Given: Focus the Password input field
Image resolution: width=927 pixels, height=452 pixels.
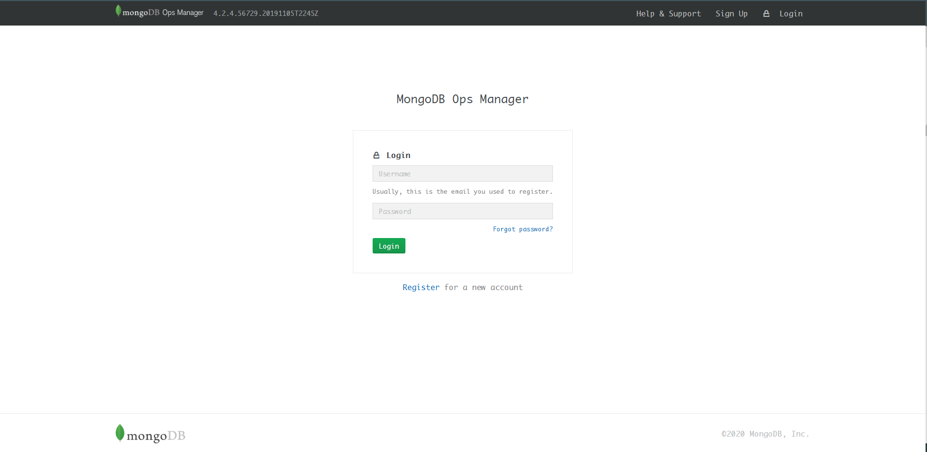Looking at the screenshot, I should tap(462, 211).
